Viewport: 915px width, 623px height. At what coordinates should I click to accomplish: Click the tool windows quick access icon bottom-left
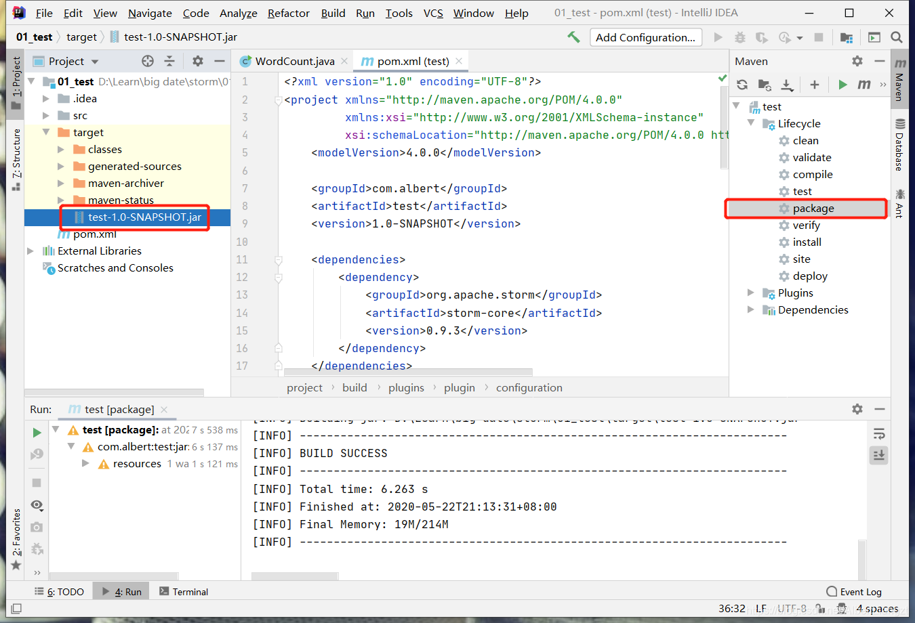(x=16, y=609)
